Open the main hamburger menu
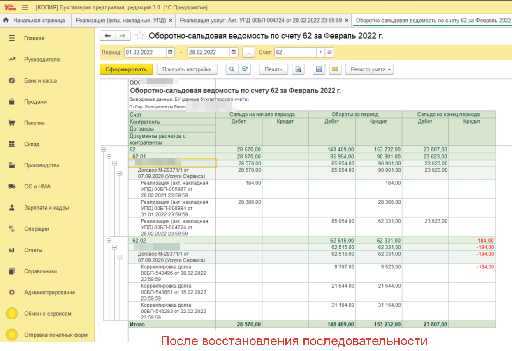This screenshot has width=512, height=351. tap(25, 8)
